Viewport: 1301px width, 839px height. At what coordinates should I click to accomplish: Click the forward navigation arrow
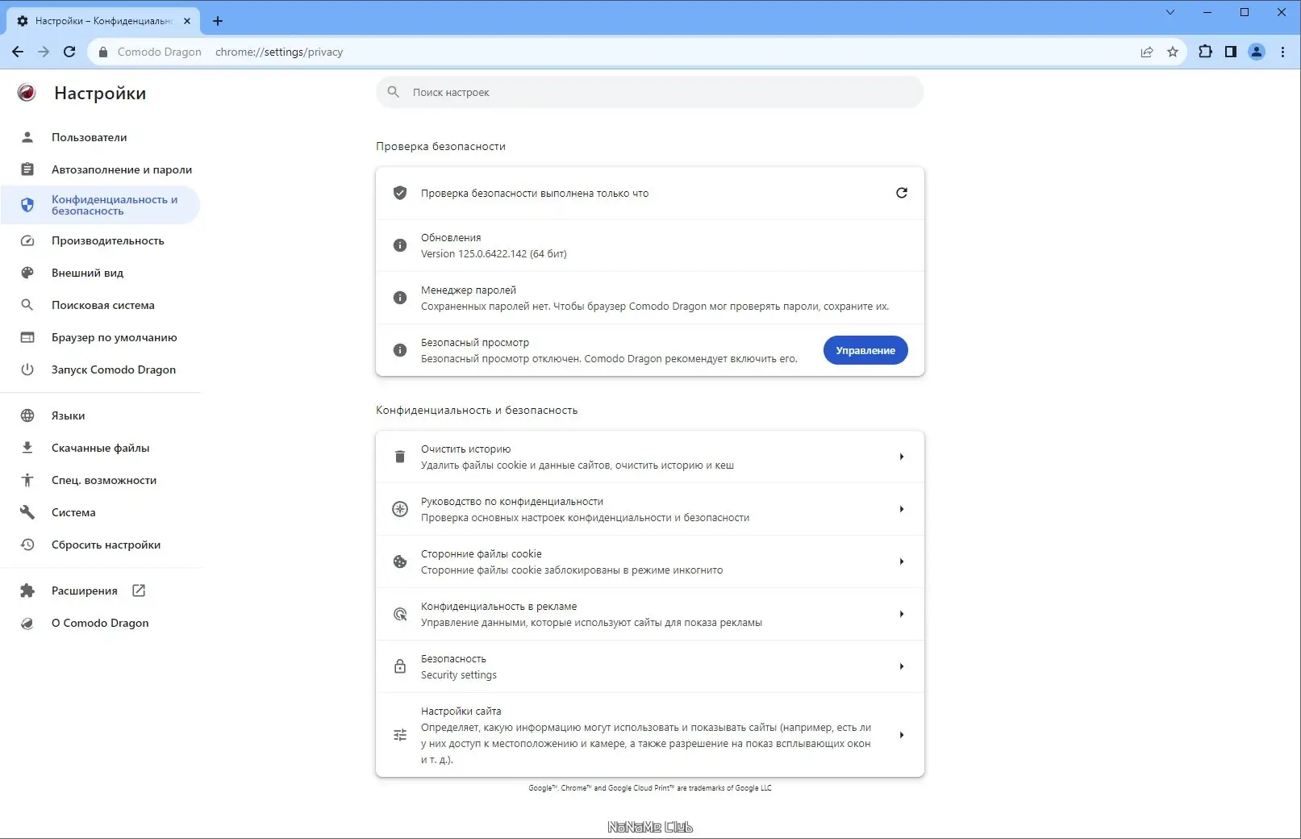pyautogui.click(x=44, y=52)
